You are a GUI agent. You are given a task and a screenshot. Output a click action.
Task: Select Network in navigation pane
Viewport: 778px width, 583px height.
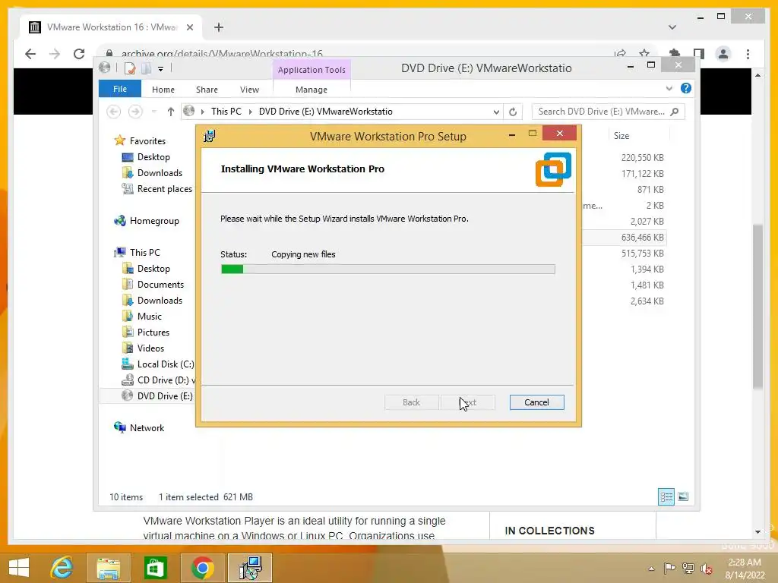pyautogui.click(x=147, y=428)
